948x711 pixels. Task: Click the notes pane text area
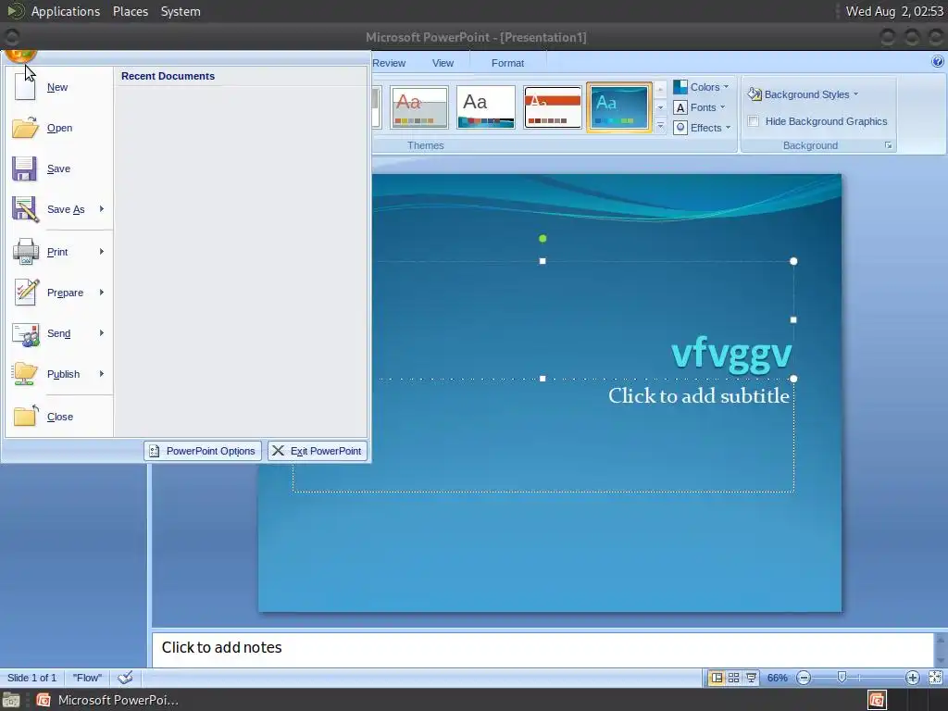543,649
